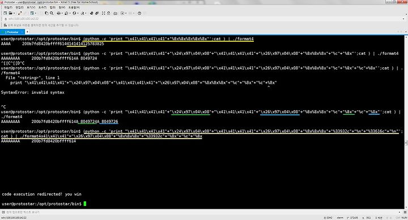
Task: Click the Copy toolbar icon
Action: [46, 13]
